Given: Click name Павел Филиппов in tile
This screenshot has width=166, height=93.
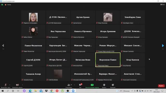Looking at the screenshot, I should [x=33, y=45].
